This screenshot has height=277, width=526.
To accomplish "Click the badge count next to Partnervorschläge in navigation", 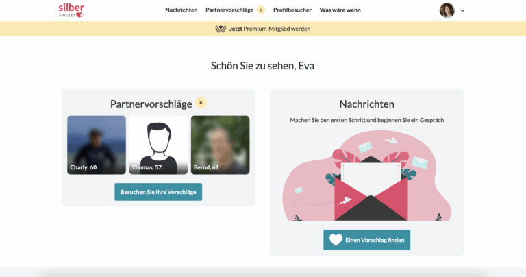I will (x=261, y=10).
